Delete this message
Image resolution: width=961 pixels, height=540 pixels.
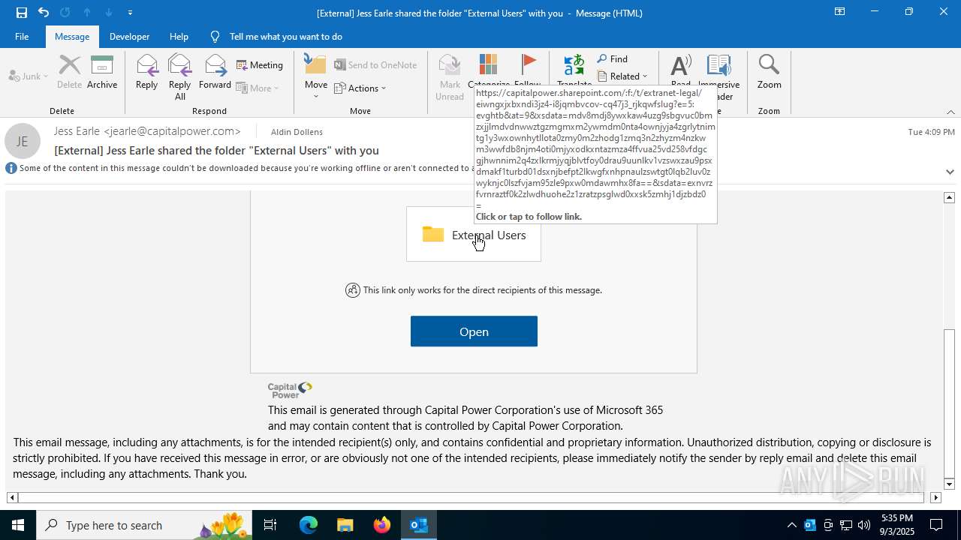point(69,73)
